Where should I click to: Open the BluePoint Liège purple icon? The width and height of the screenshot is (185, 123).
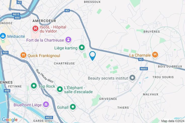(x=46, y=105)
